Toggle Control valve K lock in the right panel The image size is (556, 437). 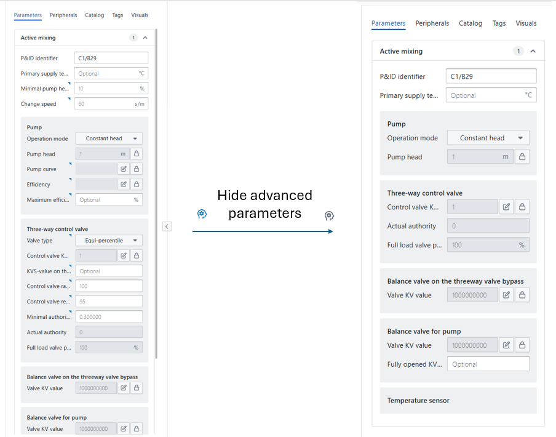coord(522,207)
